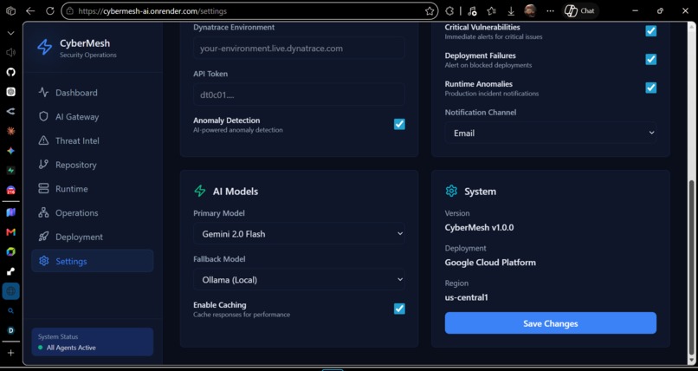The height and width of the screenshot is (371, 698).
Task: Click the CyberMesh v1.0.0 version text
Action: click(x=479, y=228)
